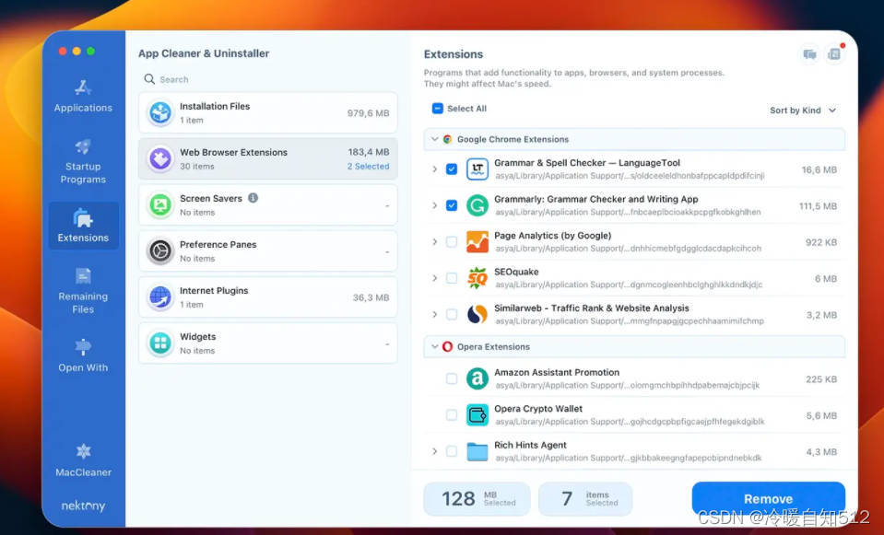Launch MacCleaner from sidebar
Image resolution: width=884 pixels, height=535 pixels.
click(83, 460)
